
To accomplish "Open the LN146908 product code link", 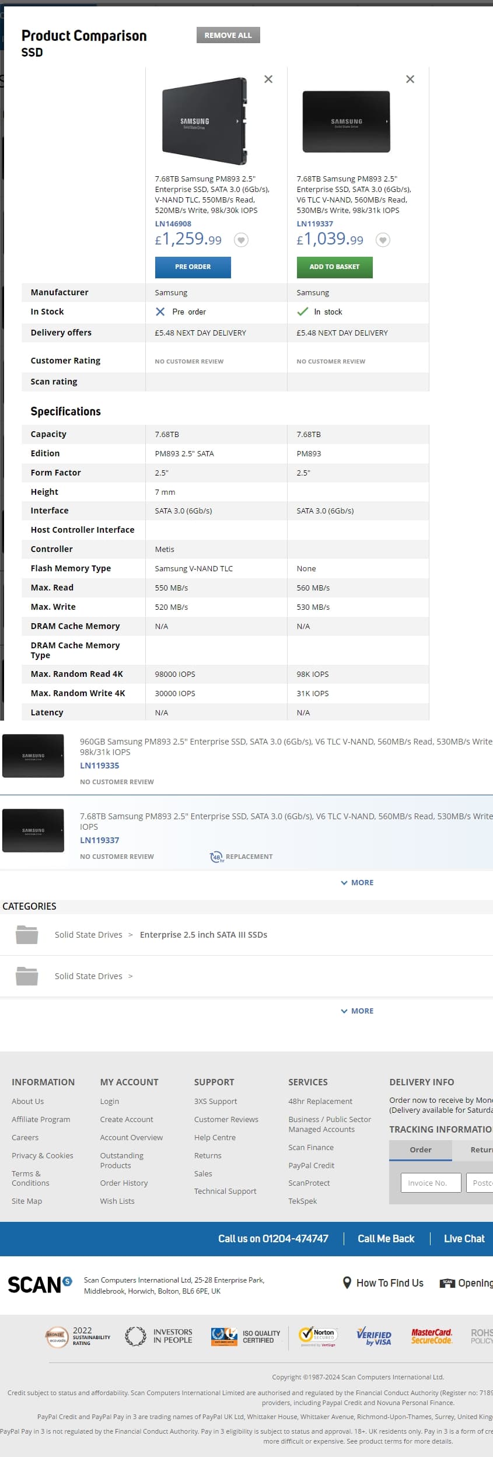I will point(173,223).
